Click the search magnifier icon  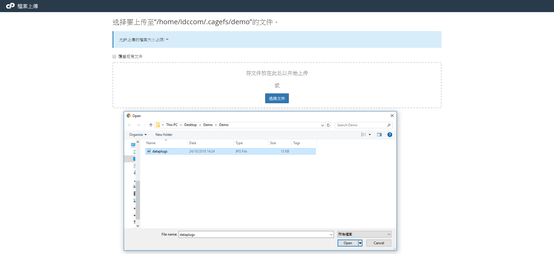pos(389,125)
